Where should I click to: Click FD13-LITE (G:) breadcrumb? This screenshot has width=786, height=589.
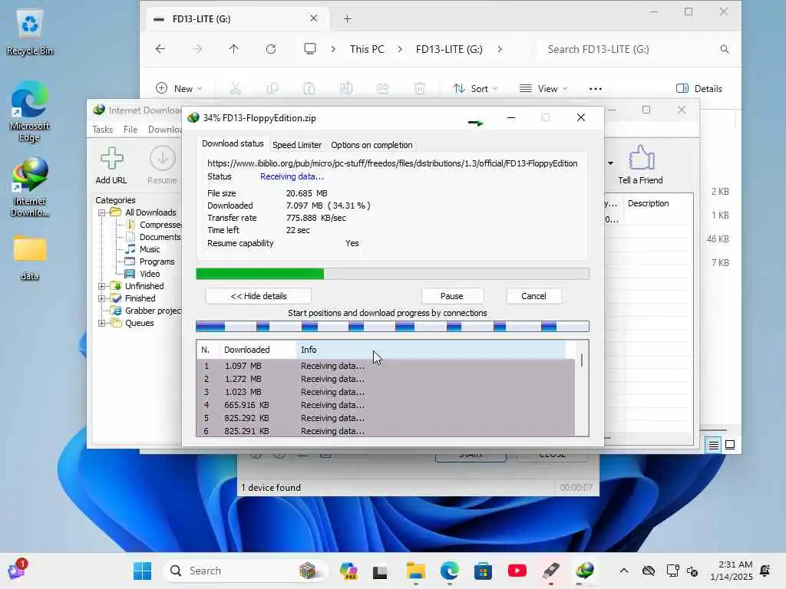click(449, 49)
